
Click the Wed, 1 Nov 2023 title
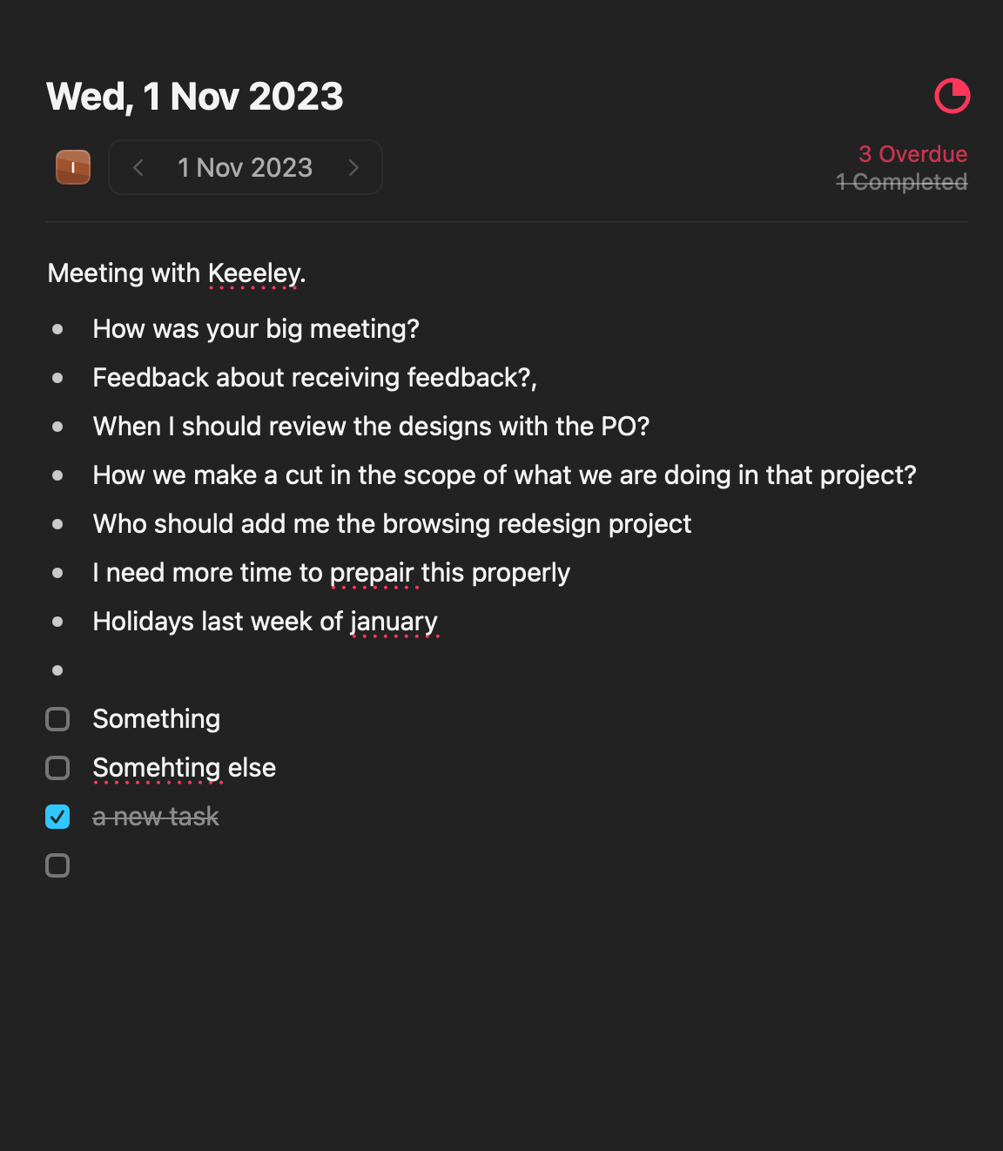click(x=195, y=97)
